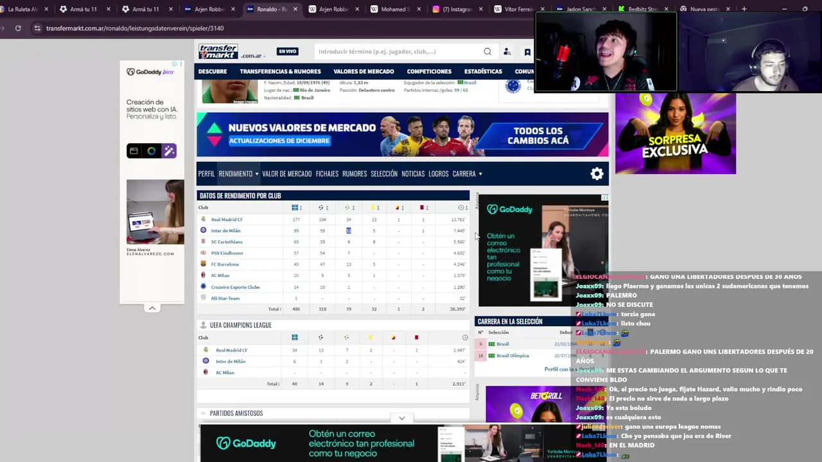Switch to the RUMORES tab
The image size is (822, 462).
(354, 174)
